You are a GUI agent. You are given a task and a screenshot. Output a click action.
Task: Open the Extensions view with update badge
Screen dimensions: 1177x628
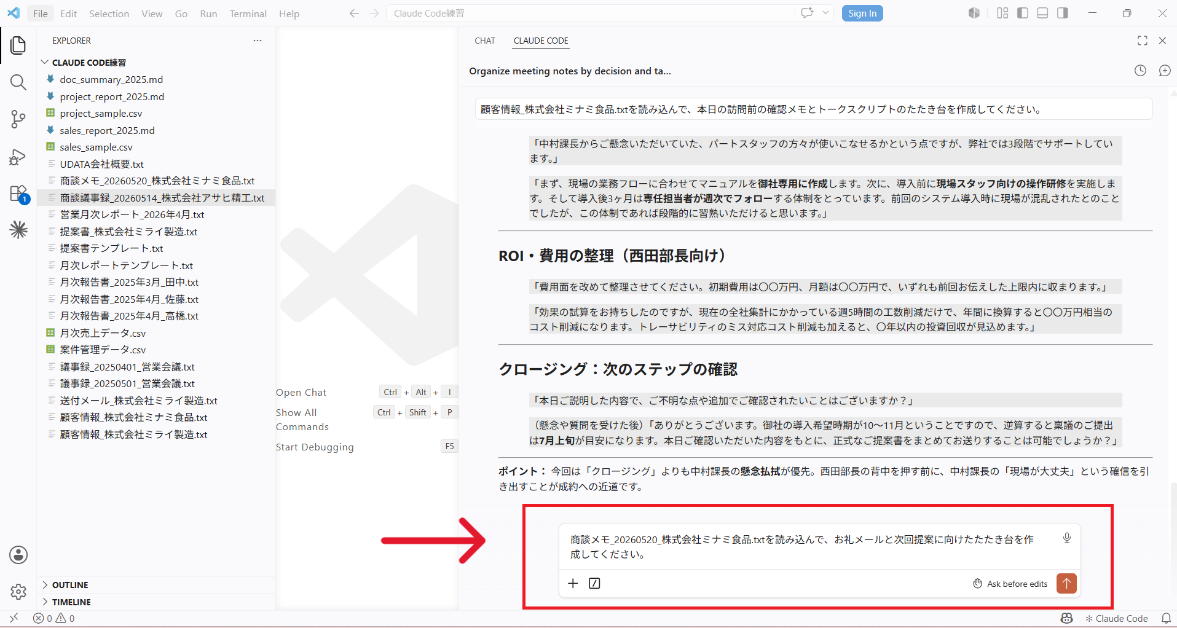(18, 194)
